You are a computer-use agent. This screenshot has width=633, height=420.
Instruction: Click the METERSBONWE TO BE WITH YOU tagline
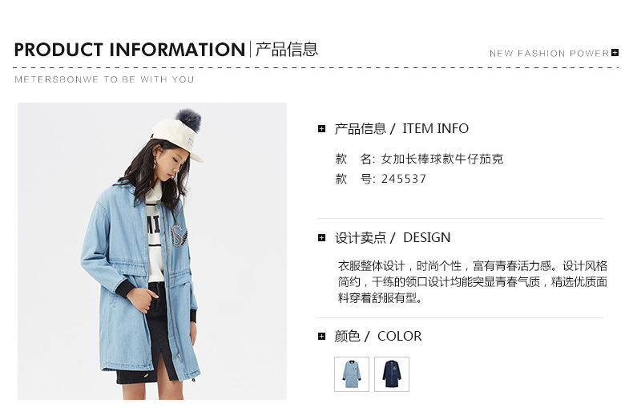104,79
